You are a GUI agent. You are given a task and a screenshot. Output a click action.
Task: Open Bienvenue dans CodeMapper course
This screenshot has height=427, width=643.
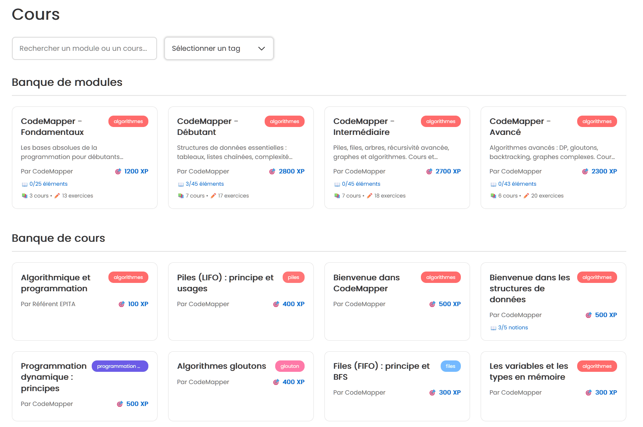click(366, 283)
